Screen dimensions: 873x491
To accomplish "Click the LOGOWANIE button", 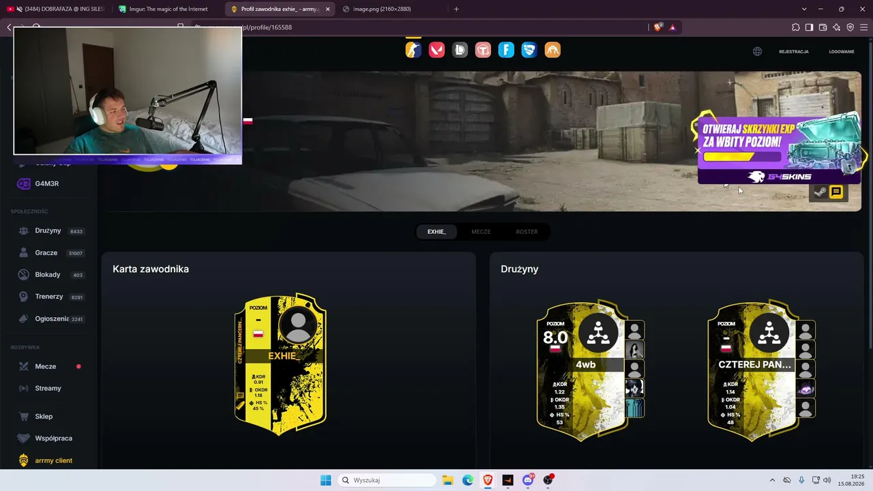I will click(x=842, y=52).
